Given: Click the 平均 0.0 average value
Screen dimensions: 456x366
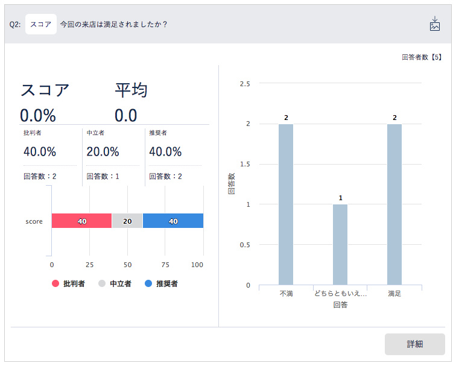Looking at the screenshot, I should 125,115.
